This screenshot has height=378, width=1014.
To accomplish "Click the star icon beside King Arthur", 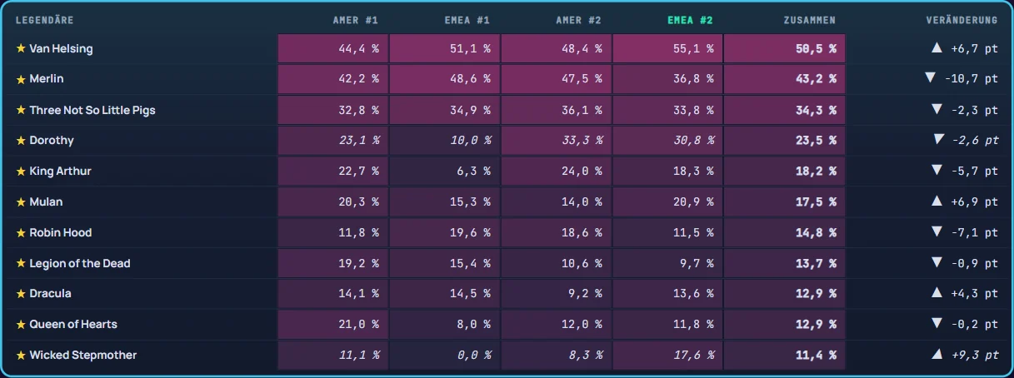I will (x=21, y=171).
